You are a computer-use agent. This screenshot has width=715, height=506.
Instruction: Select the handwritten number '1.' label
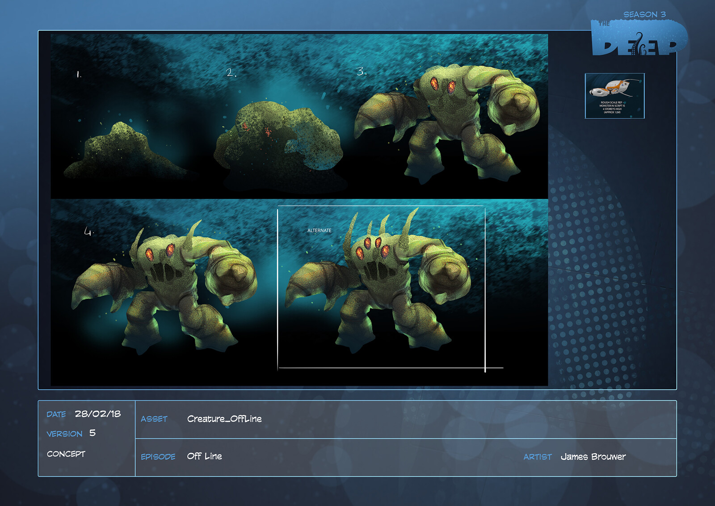pos(79,74)
